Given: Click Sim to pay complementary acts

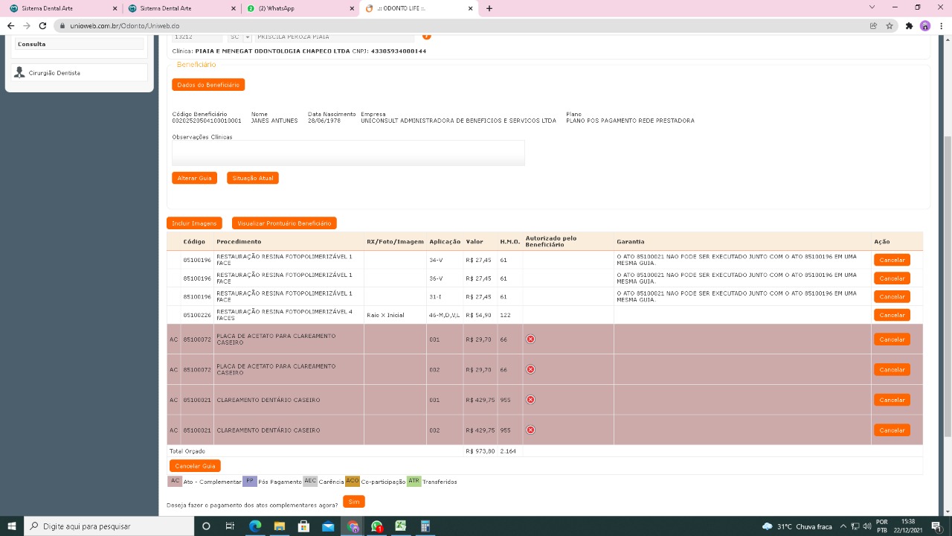Looking at the screenshot, I should coord(353,502).
